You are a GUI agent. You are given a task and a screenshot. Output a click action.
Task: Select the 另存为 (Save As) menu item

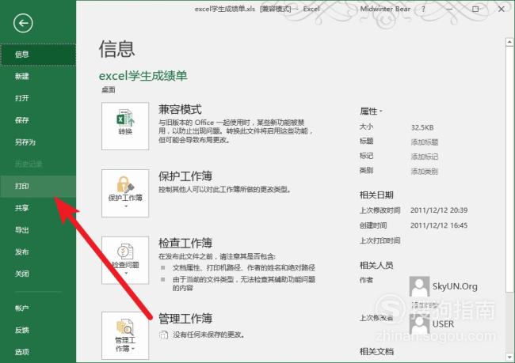(x=38, y=142)
